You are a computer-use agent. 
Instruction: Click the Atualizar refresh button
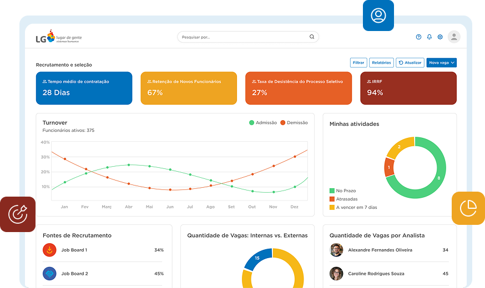[410, 63]
